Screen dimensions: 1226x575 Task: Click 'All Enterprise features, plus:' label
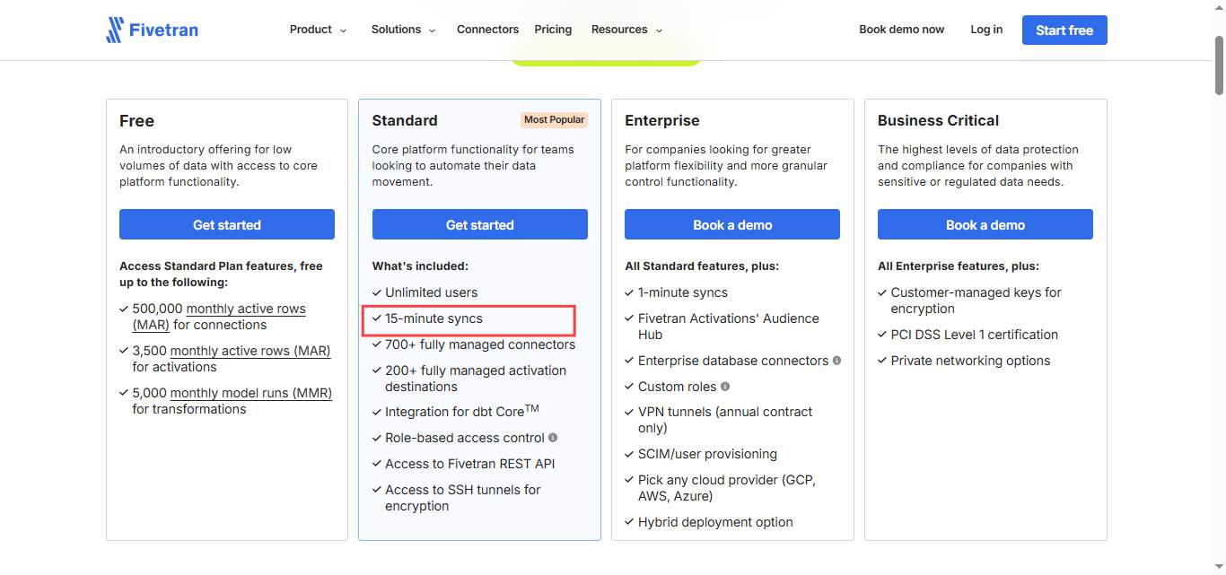958,266
